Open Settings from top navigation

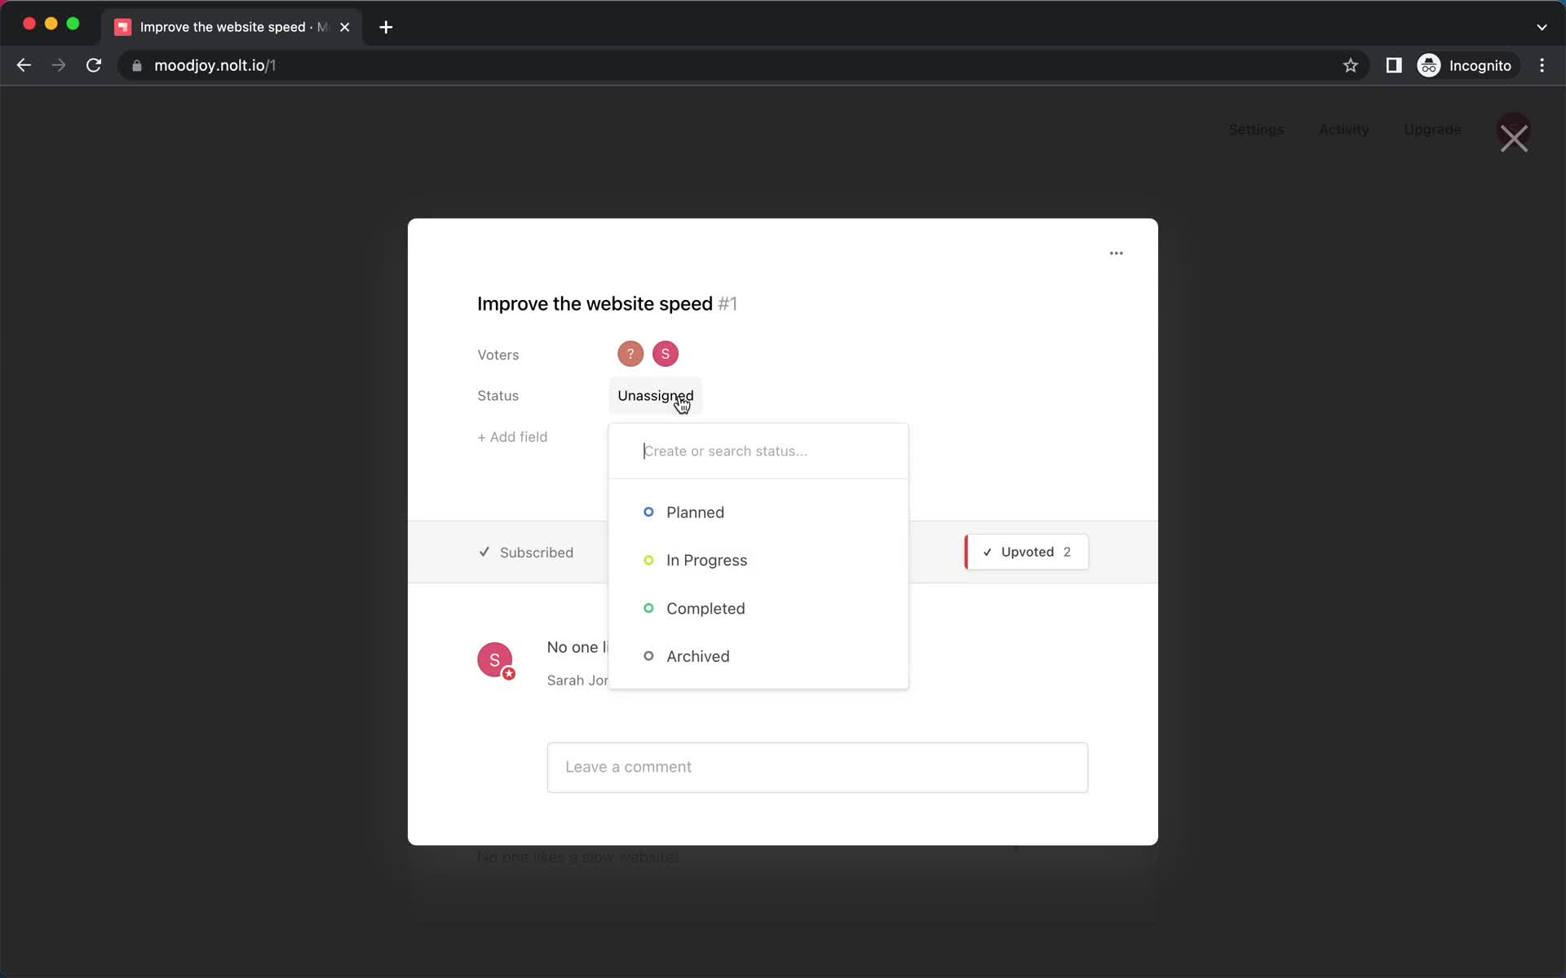1256,129
